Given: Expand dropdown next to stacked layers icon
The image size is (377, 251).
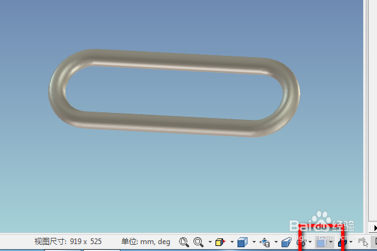Looking at the screenshot, I should point(351,242).
